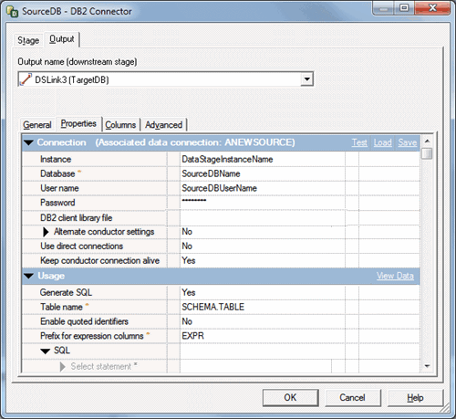Toggle the Use direct connections value No

(x=263, y=246)
